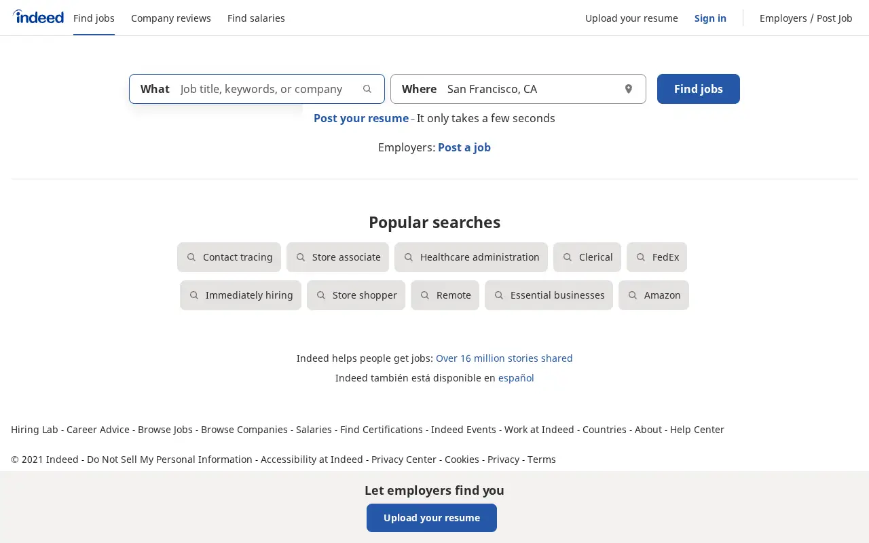Open Browse Jobs footer link
This screenshot has width=869, height=543.
pyautogui.click(x=165, y=430)
